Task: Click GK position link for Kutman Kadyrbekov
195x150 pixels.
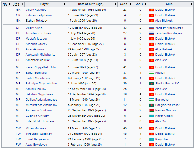Action: (x=18, y=15)
